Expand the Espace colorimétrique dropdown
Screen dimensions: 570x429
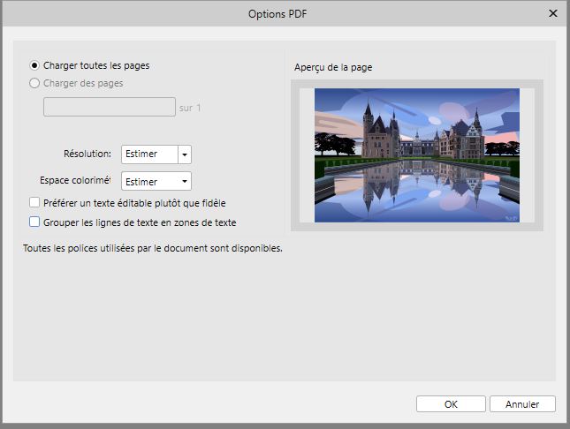pos(156,181)
